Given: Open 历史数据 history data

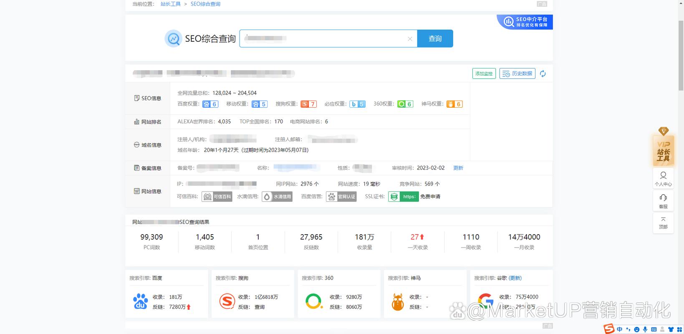Looking at the screenshot, I should (517, 73).
